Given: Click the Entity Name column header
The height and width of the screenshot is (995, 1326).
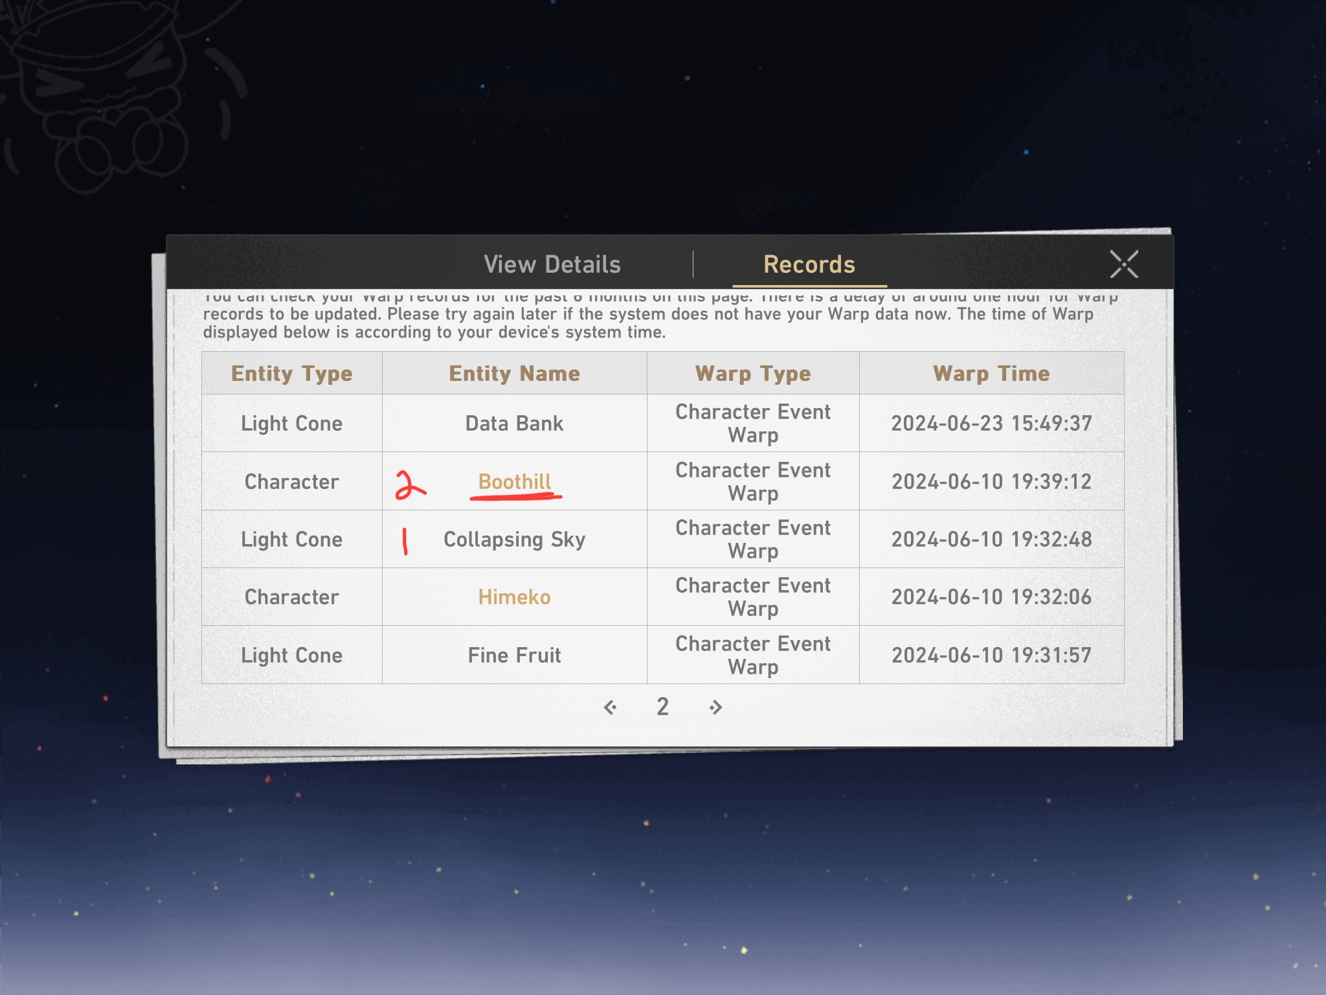Looking at the screenshot, I should tap(515, 374).
